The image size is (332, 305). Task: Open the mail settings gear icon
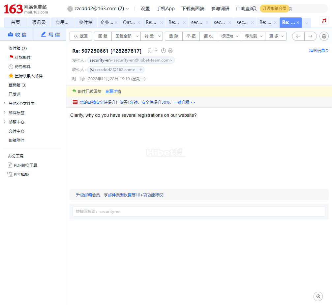(x=324, y=36)
